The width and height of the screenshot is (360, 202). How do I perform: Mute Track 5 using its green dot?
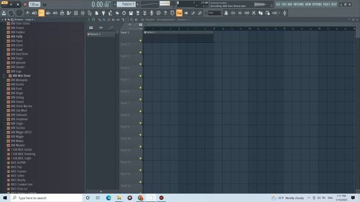click(141, 88)
